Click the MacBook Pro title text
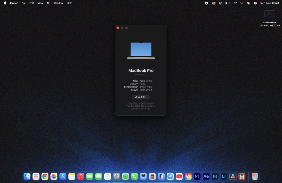 pos(141,71)
